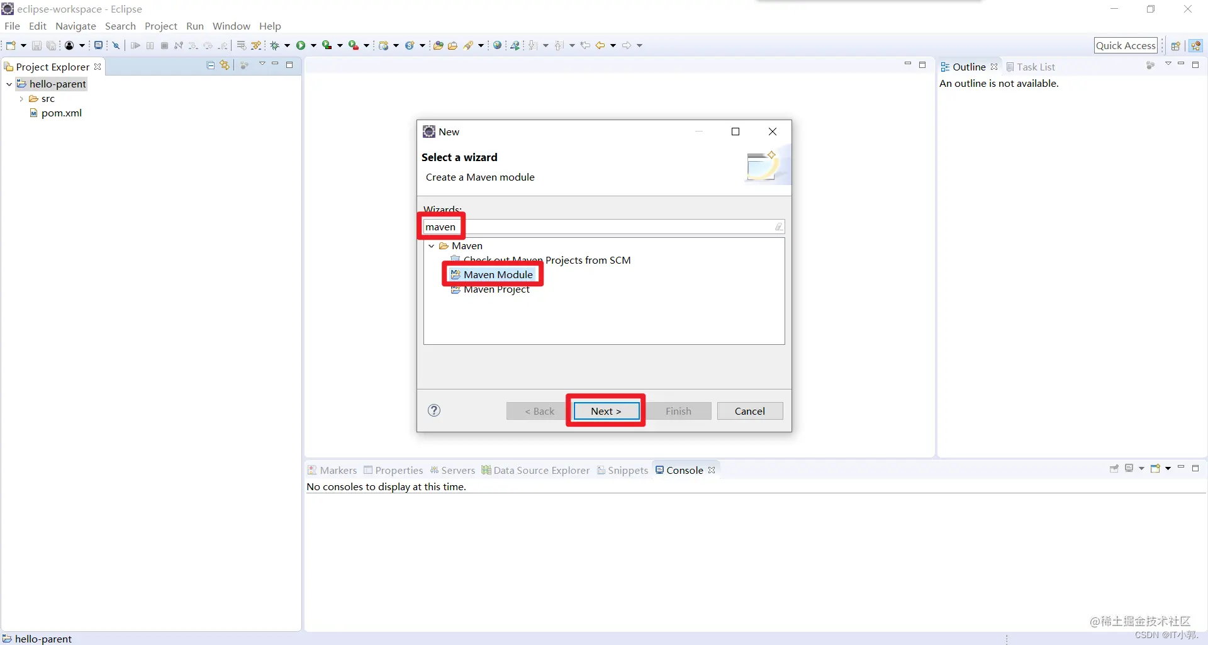Viewport: 1208px width, 645px height.
Task: Toggle Skip All Breakpoints icon
Action: pyautogui.click(x=116, y=45)
